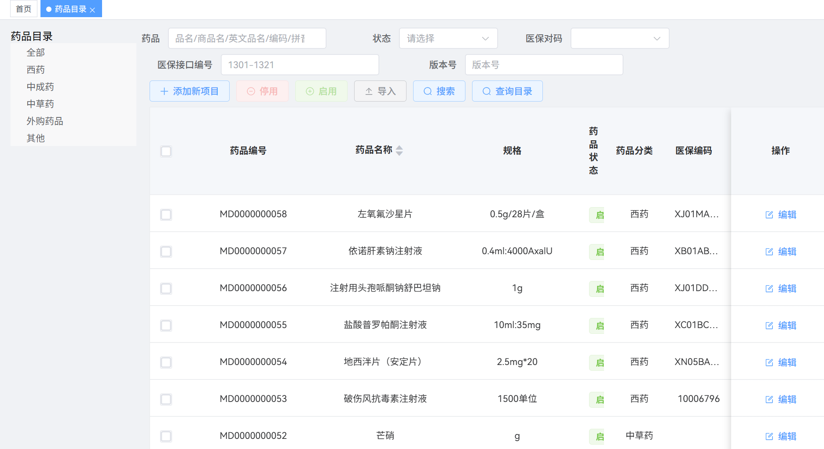Click drug number MD0000000052
The width and height of the screenshot is (824, 449).
click(253, 436)
